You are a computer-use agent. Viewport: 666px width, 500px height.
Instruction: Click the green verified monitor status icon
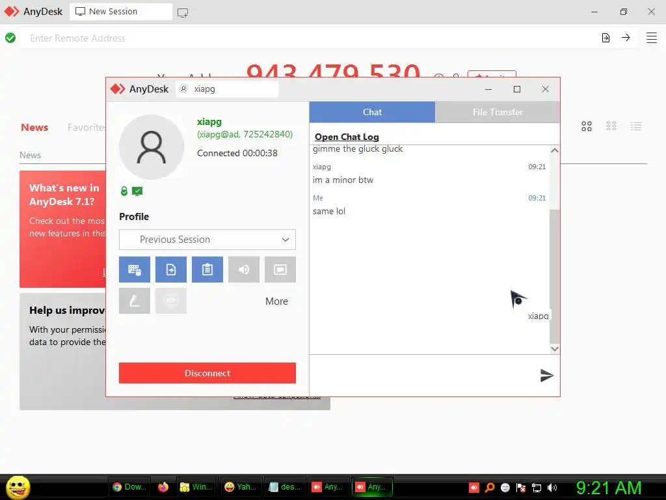point(137,191)
